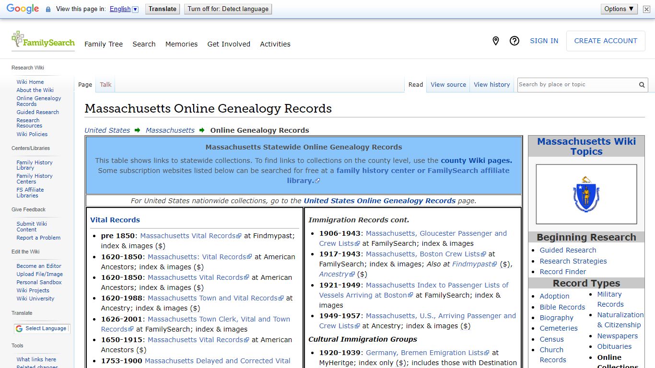Focus the Search by place or topic field
This screenshot has width=655, height=368.
pyautogui.click(x=577, y=85)
